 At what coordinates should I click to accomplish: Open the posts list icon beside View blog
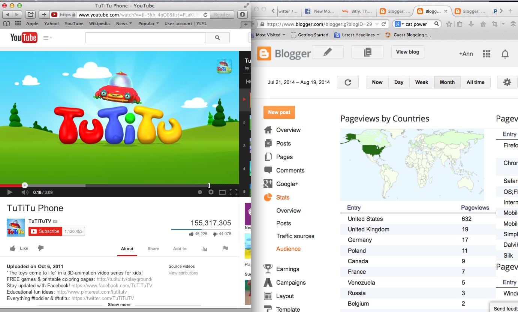coord(367,52)
